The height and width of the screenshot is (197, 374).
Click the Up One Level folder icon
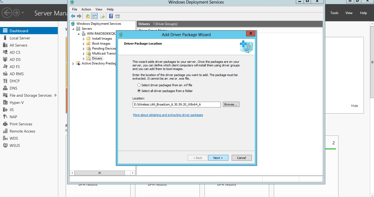pos(88,16)
